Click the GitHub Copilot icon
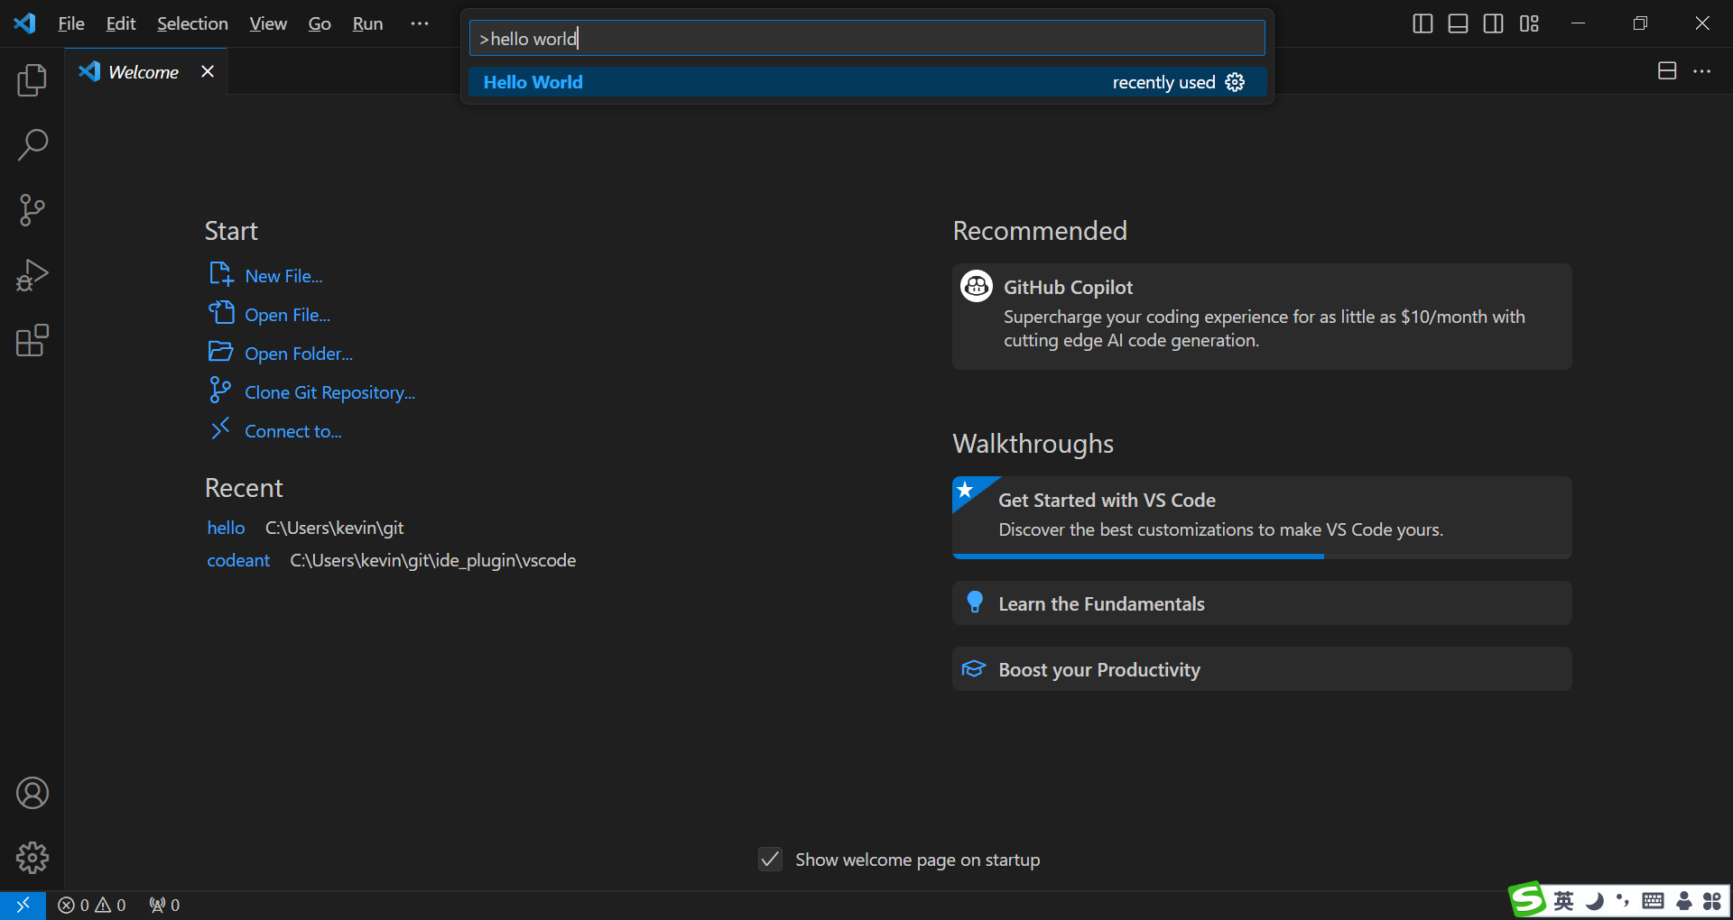1733x920 pixels. pos(977,286)
